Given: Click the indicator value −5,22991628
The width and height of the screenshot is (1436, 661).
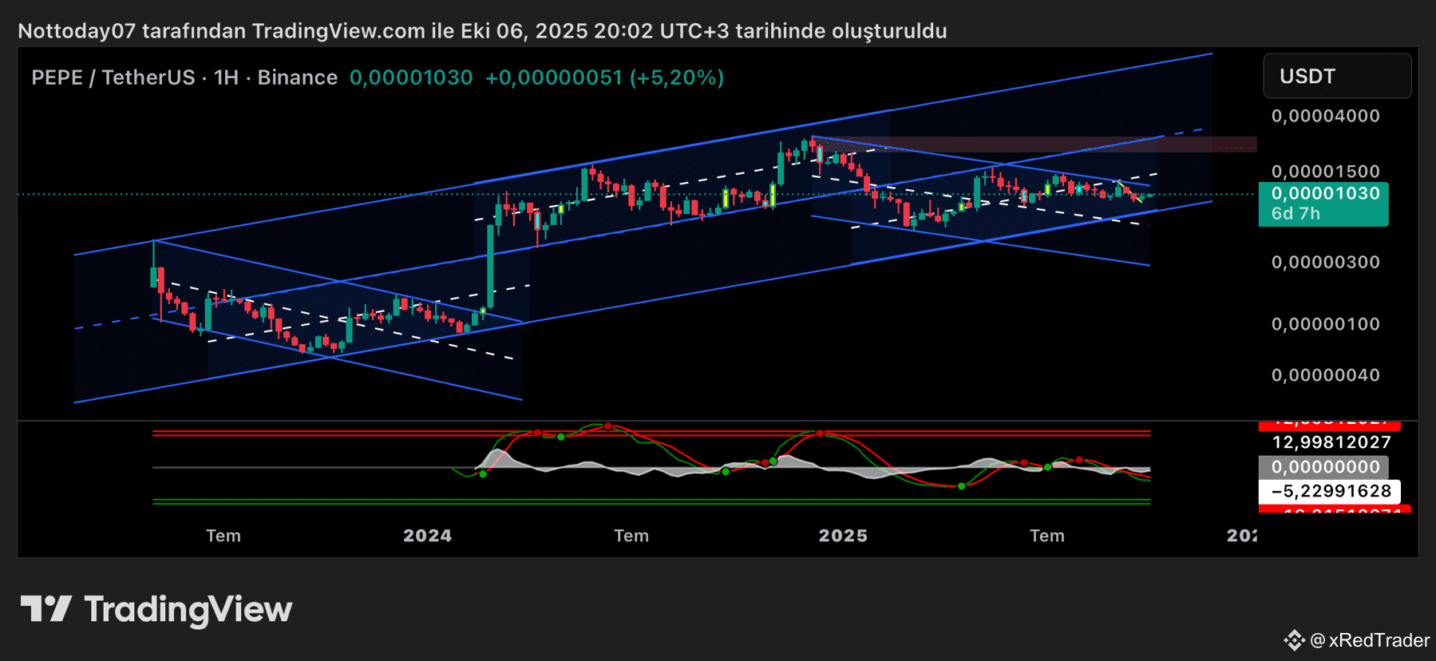Looking at the screenshot, I should click(1331, 491).
